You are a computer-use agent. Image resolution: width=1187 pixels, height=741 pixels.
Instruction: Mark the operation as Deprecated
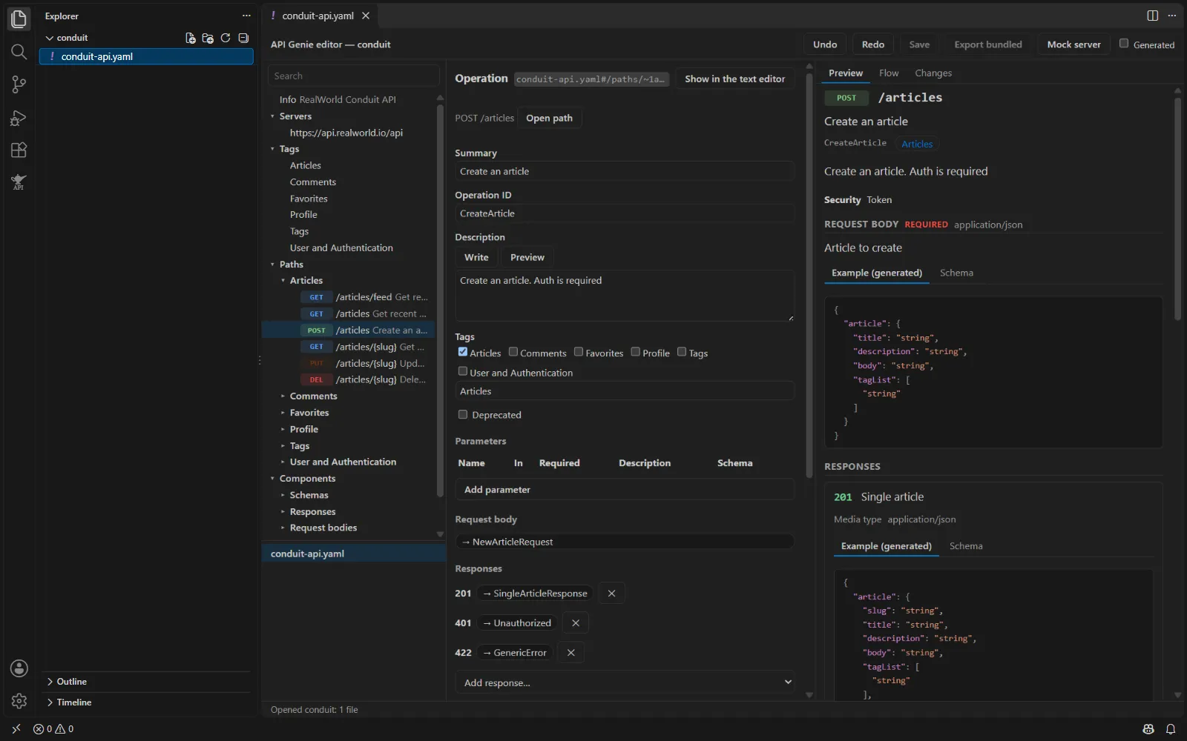coord(463,414)
